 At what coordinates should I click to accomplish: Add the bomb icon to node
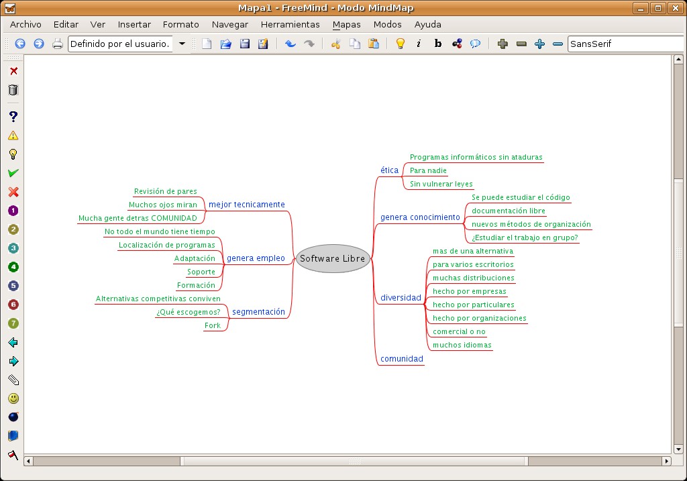(13, 417)
